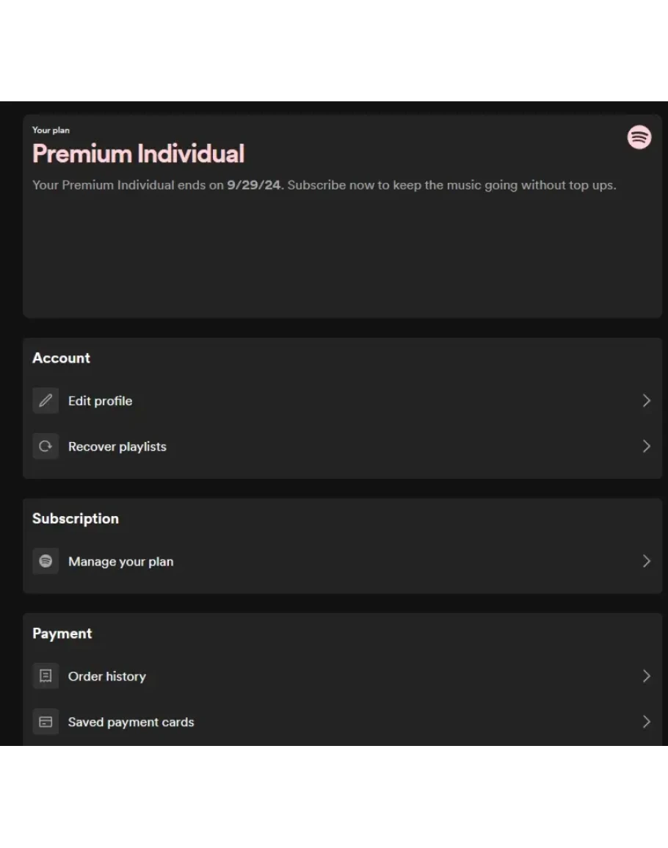The height and width of the screenshot is (848, 668).
Task: Expand the Edit profile row chevron
Action: (x=646, y=401)
